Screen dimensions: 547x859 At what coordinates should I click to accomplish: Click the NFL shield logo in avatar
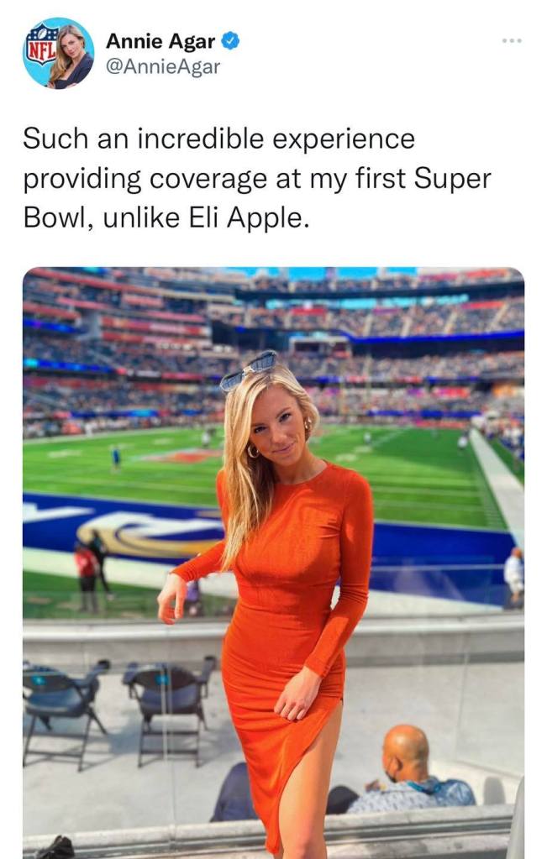41,44
